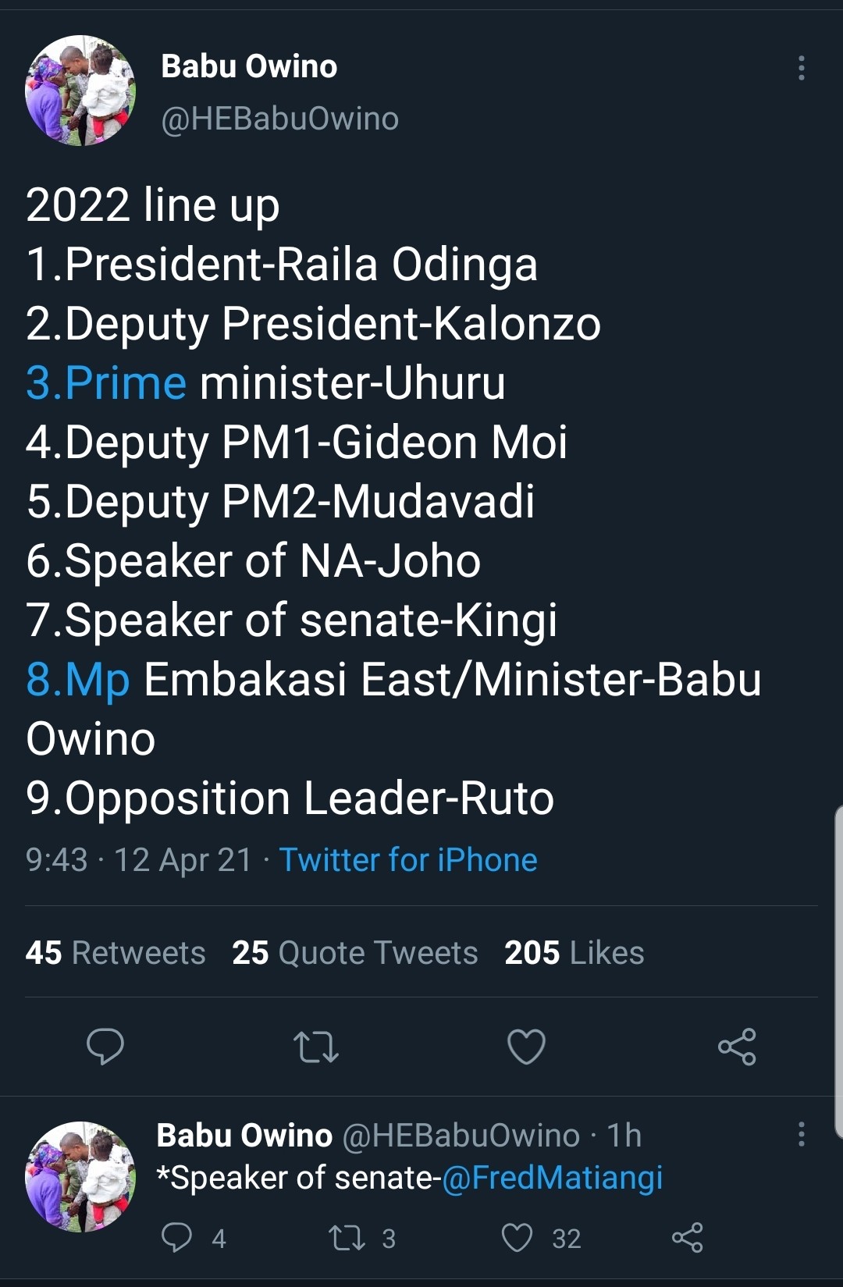Open the main tweet's three-dot menu

tap(801, 69)
